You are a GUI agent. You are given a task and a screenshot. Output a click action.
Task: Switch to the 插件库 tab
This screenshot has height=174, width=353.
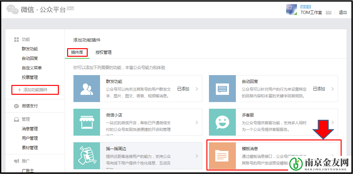(77, 53)
